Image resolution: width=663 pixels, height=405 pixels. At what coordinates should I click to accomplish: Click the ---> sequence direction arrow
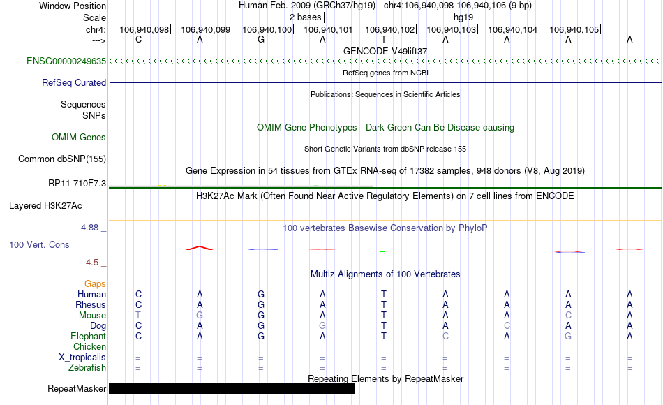(99, 40)
